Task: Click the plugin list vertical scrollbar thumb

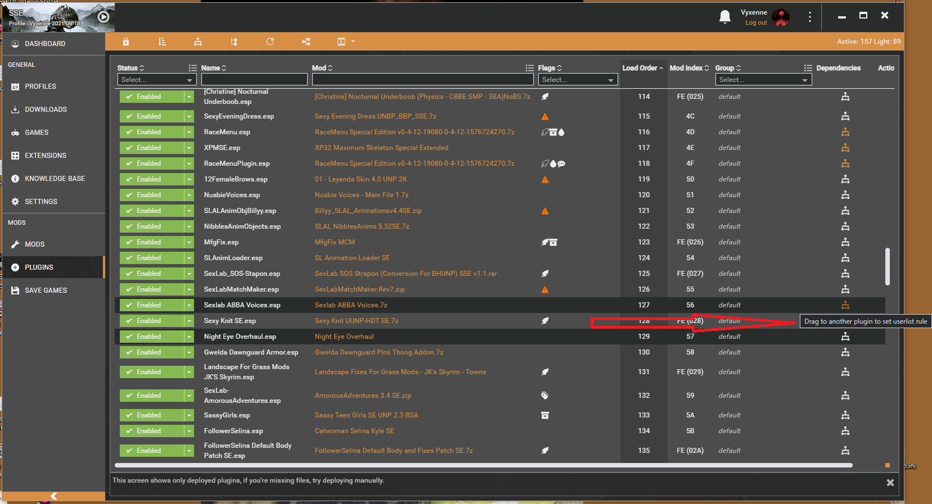Action: click(x=888, y=266)
